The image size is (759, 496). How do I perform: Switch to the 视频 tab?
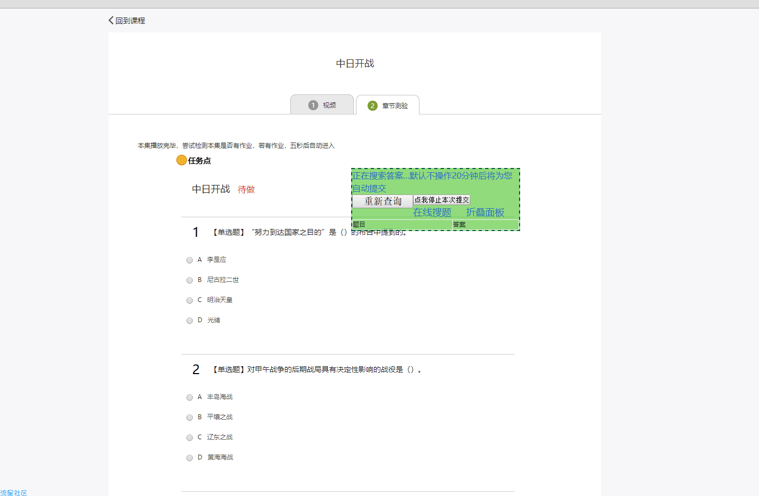[322, 105]
